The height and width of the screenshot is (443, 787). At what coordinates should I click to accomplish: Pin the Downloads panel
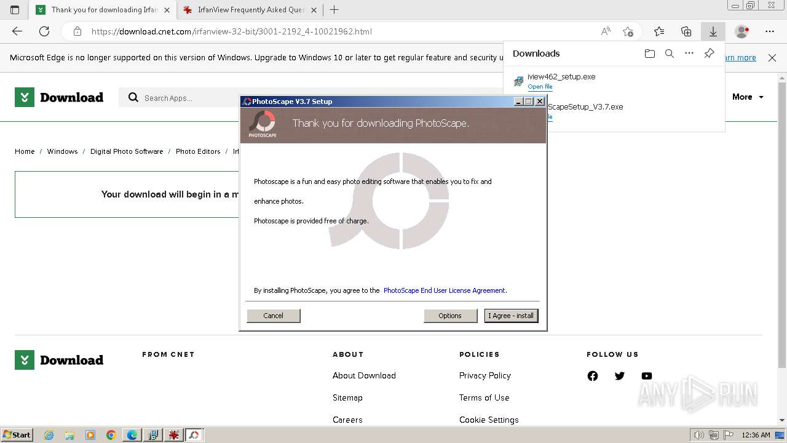709,54
